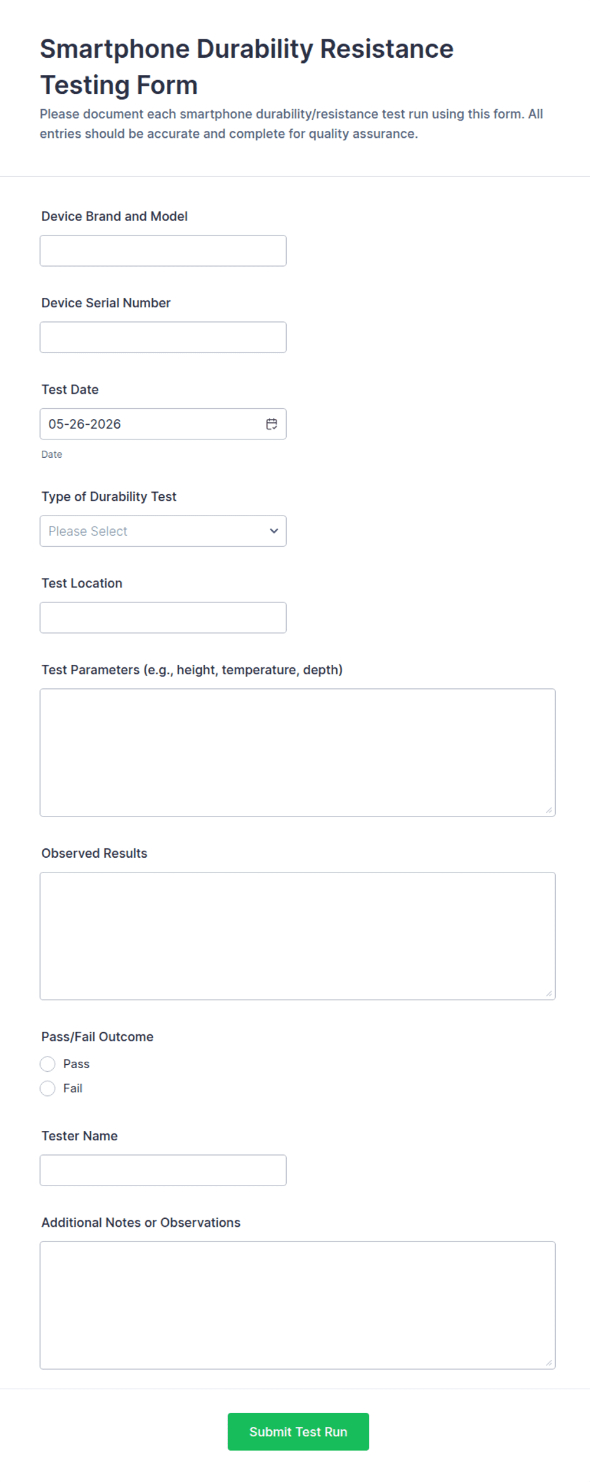The image size is (590, 1482).
Task: Click the dropdown chevron for durability test type
Action: point(274,531)
